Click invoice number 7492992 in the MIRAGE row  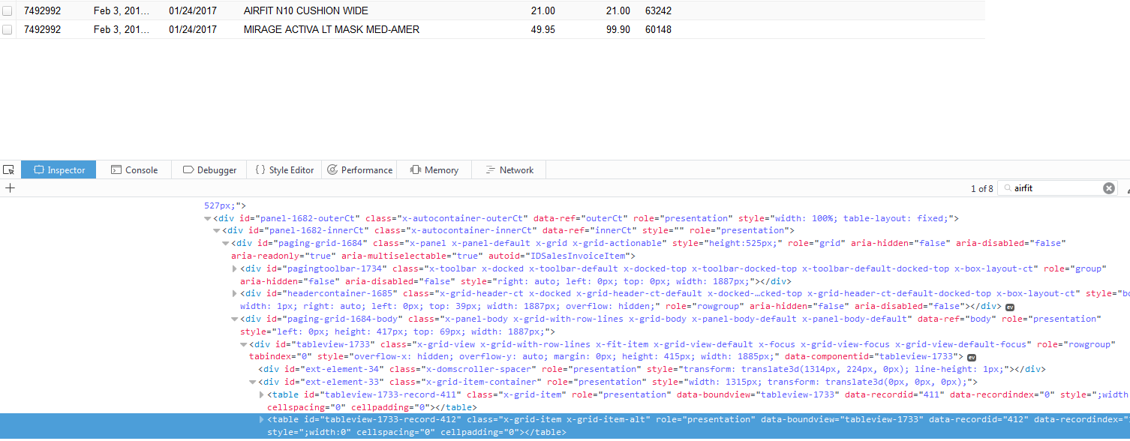(43, 29)
